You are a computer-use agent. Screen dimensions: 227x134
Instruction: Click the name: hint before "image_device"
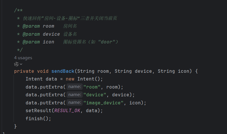pyautogui.click(x=74, y=102)
